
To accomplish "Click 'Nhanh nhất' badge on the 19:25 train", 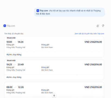I will pyautogui.click(x=11, y=60).
